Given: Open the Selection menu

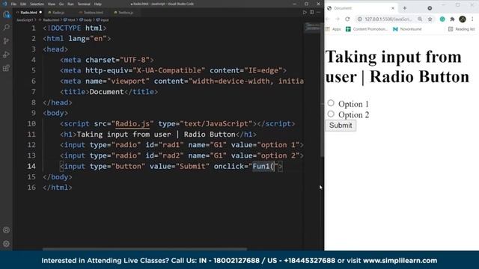Looking at the screenshot, I should [x=37, y=4].
